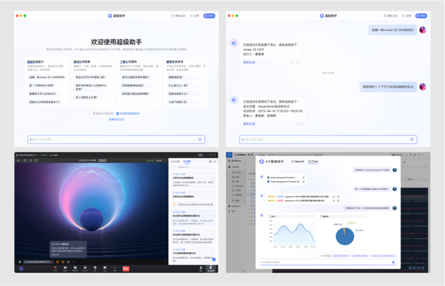
Task: Click 反馈 feedback icon in chat window header
Action: click(x=403, y=16)
